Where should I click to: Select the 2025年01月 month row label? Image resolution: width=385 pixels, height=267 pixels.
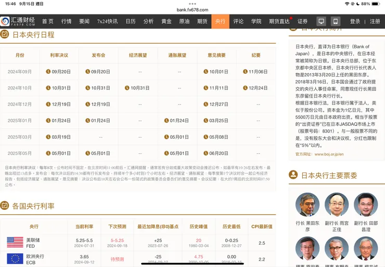(x=20, y=121)
